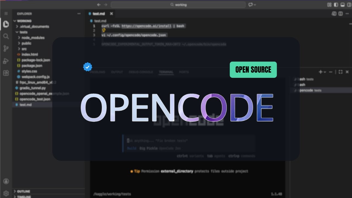Expand the OUTLINE section
352x198 pixels.
24,191
